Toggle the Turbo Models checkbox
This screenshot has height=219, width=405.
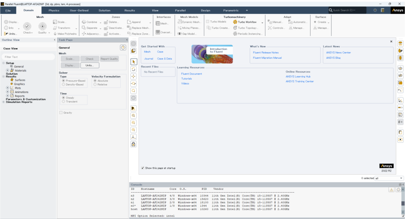[207, 22]
